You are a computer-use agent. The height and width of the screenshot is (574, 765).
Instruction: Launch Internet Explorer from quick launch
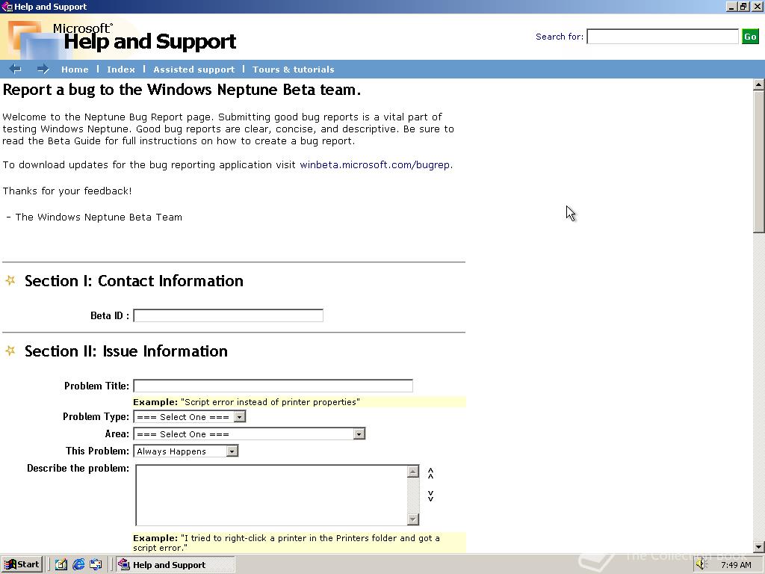(x=78, y=565)
